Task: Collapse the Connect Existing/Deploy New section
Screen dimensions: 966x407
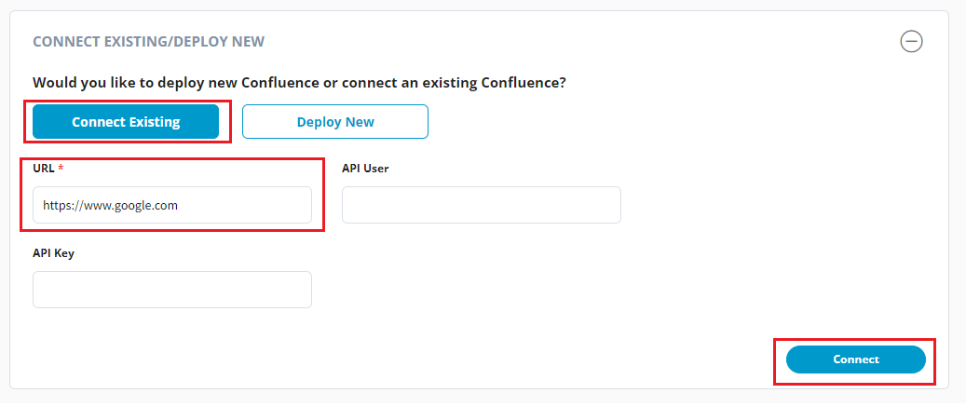Action: pyautogui.click(x=911, y=41)
